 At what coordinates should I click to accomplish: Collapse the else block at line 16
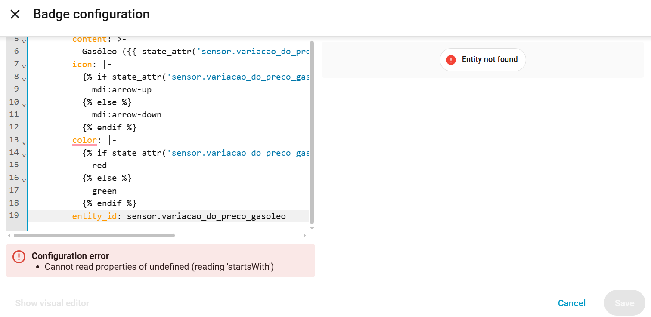(x=24, y=180)
